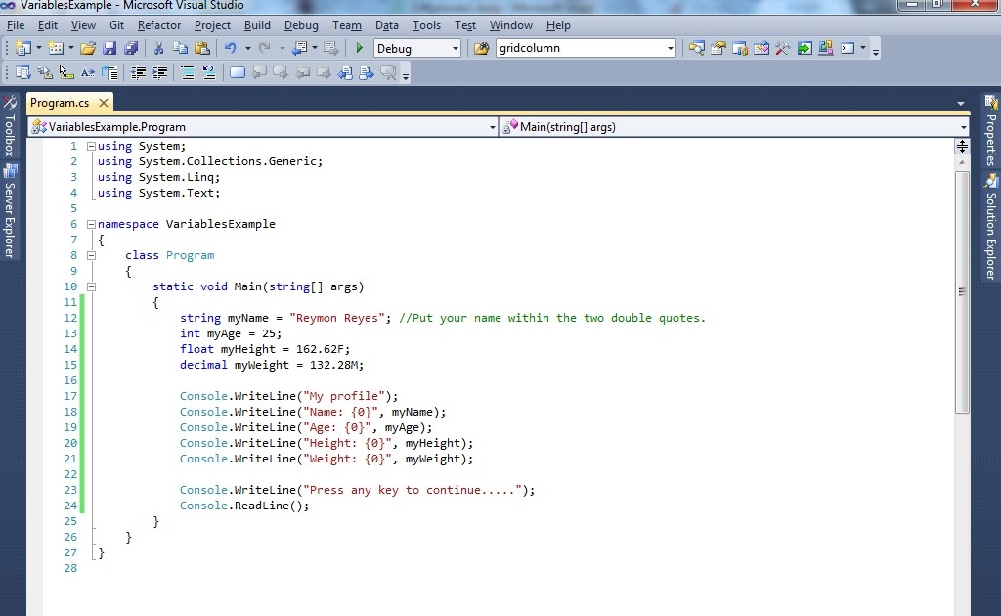Collapse the namespace VariablesExample region
Viewport: 1001px width, 616px height.
(89, 223)
